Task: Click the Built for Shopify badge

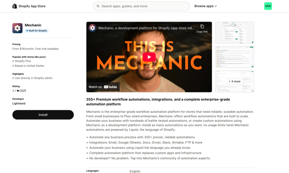Action: [36, 30]
